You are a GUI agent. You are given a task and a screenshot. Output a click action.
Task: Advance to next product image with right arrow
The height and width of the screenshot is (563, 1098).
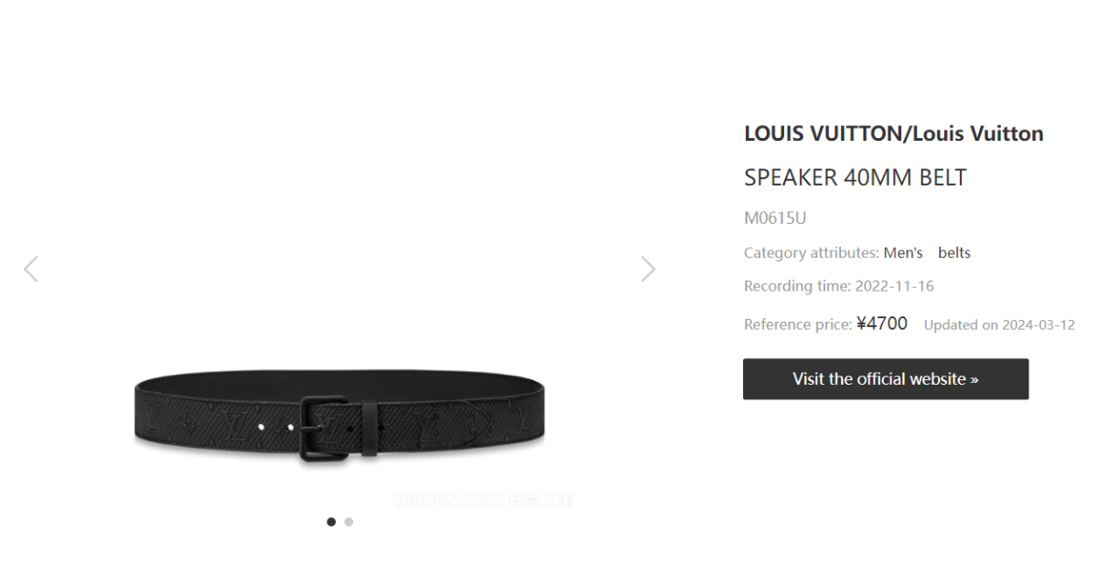pos(648,269)
